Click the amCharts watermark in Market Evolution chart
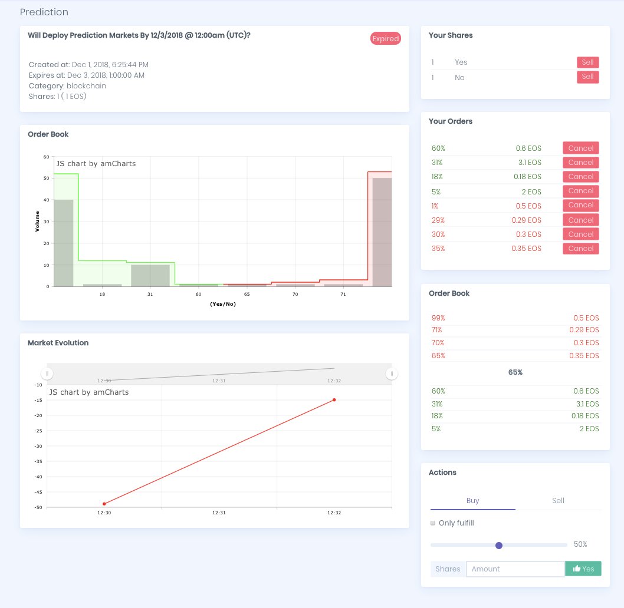Screen dimensions: 624x608 (90, 391)
